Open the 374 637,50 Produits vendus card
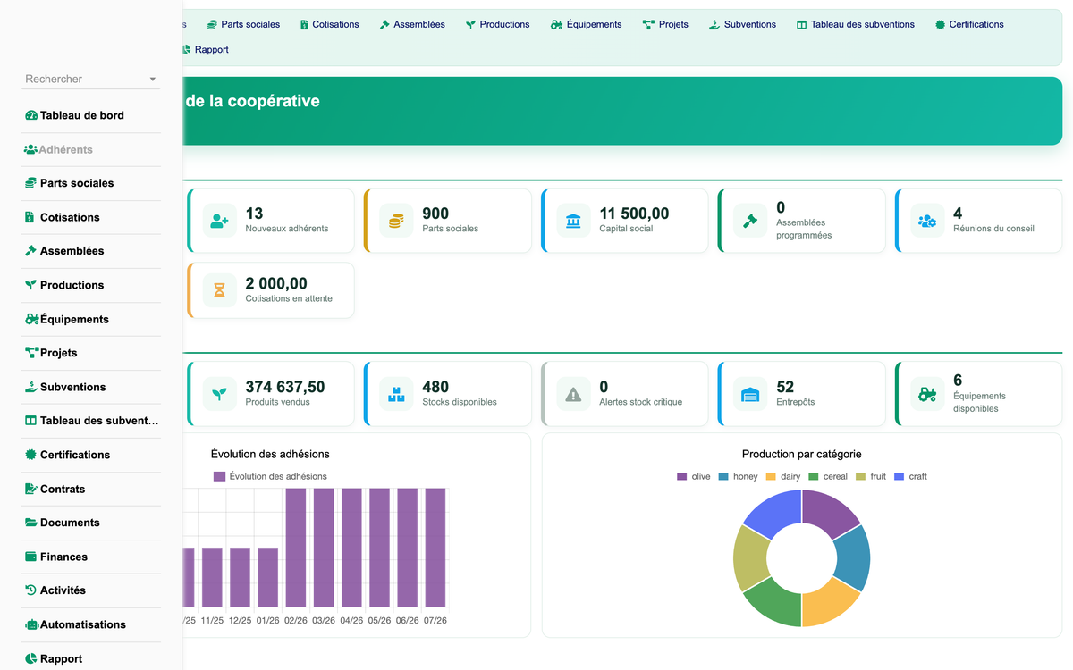1073x670 pixels. click(x=271, y=394)
